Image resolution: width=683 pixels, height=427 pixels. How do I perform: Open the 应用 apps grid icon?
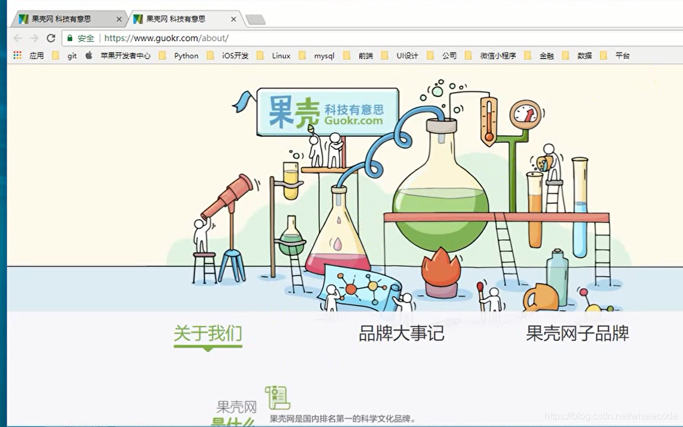tap(17, 56)
